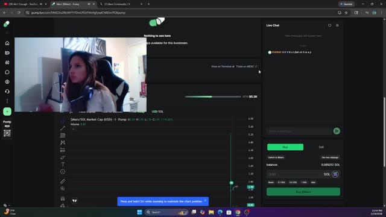Click the green Buy confirmation button
The height and width of the screenshot is (217, 386).
click(x=303, y=192)
